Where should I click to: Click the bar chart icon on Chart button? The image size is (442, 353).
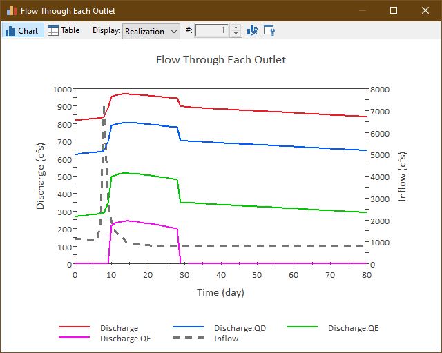point(10,31)
